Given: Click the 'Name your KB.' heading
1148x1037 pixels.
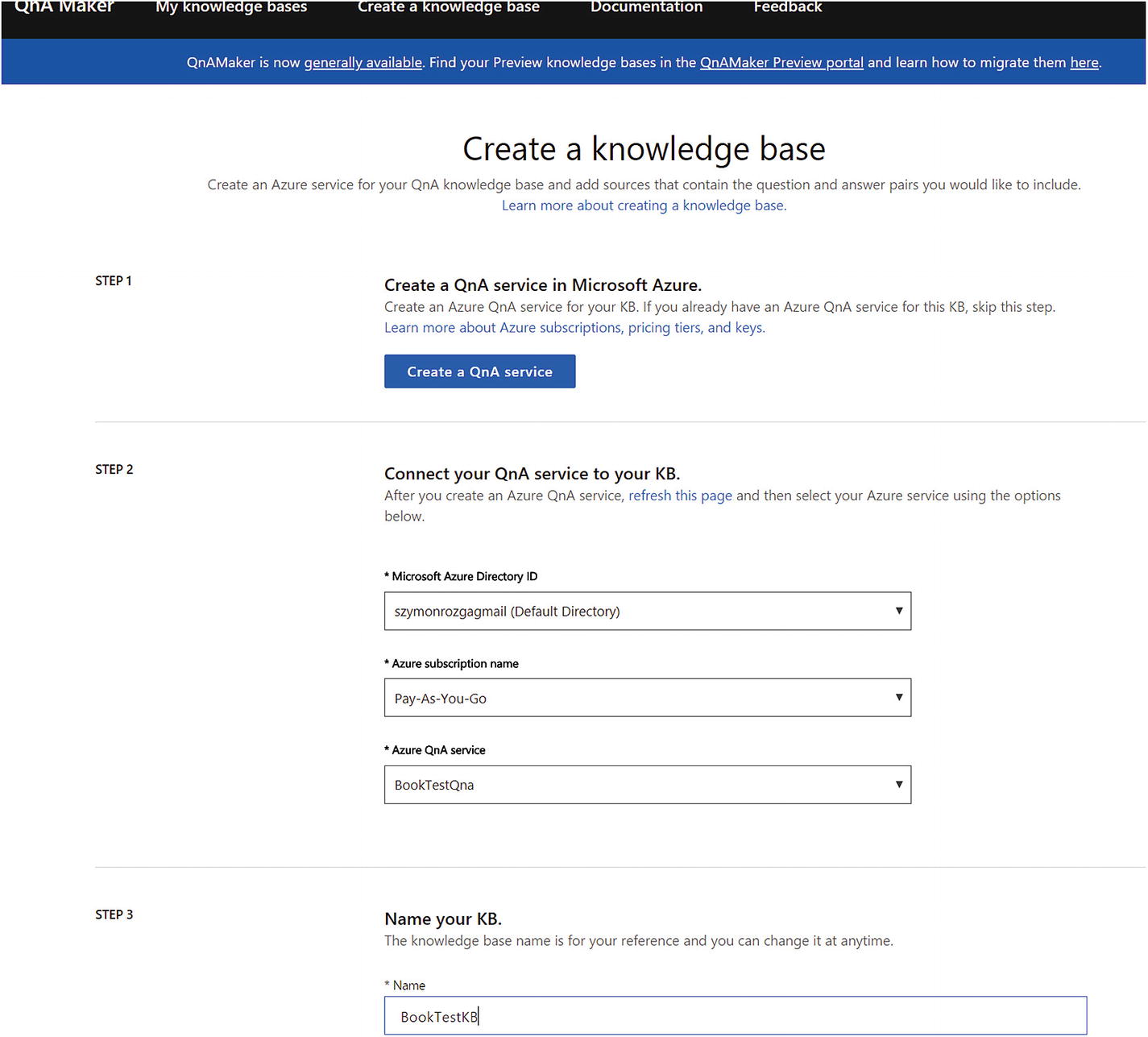Looking at the screenshot, I should pyautogui.click(x=443, y=919).
